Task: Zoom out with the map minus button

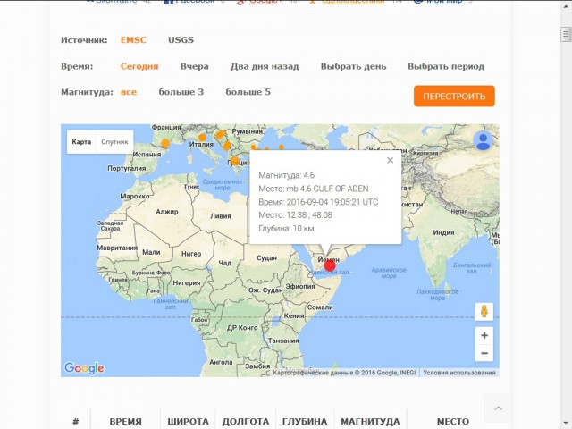Action: [x=484, y=353]
